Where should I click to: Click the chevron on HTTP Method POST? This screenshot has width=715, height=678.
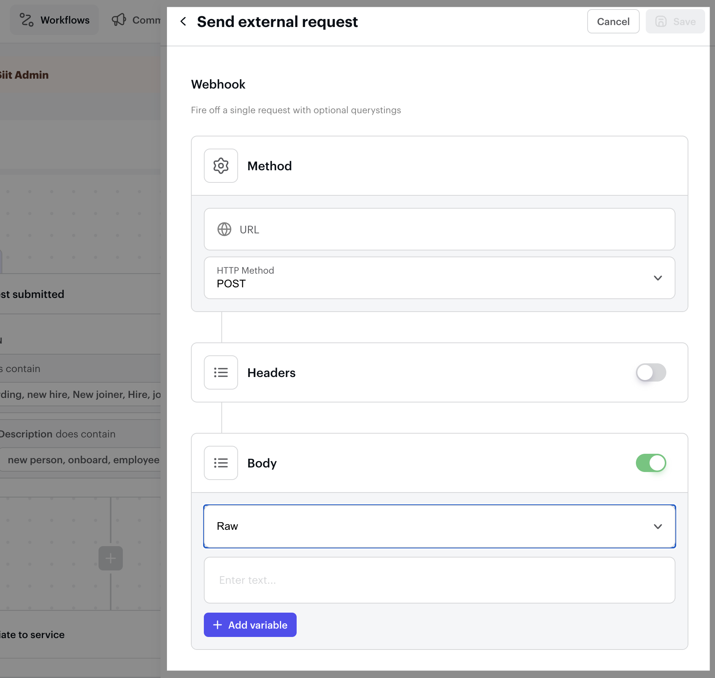(x=658, y=278)
